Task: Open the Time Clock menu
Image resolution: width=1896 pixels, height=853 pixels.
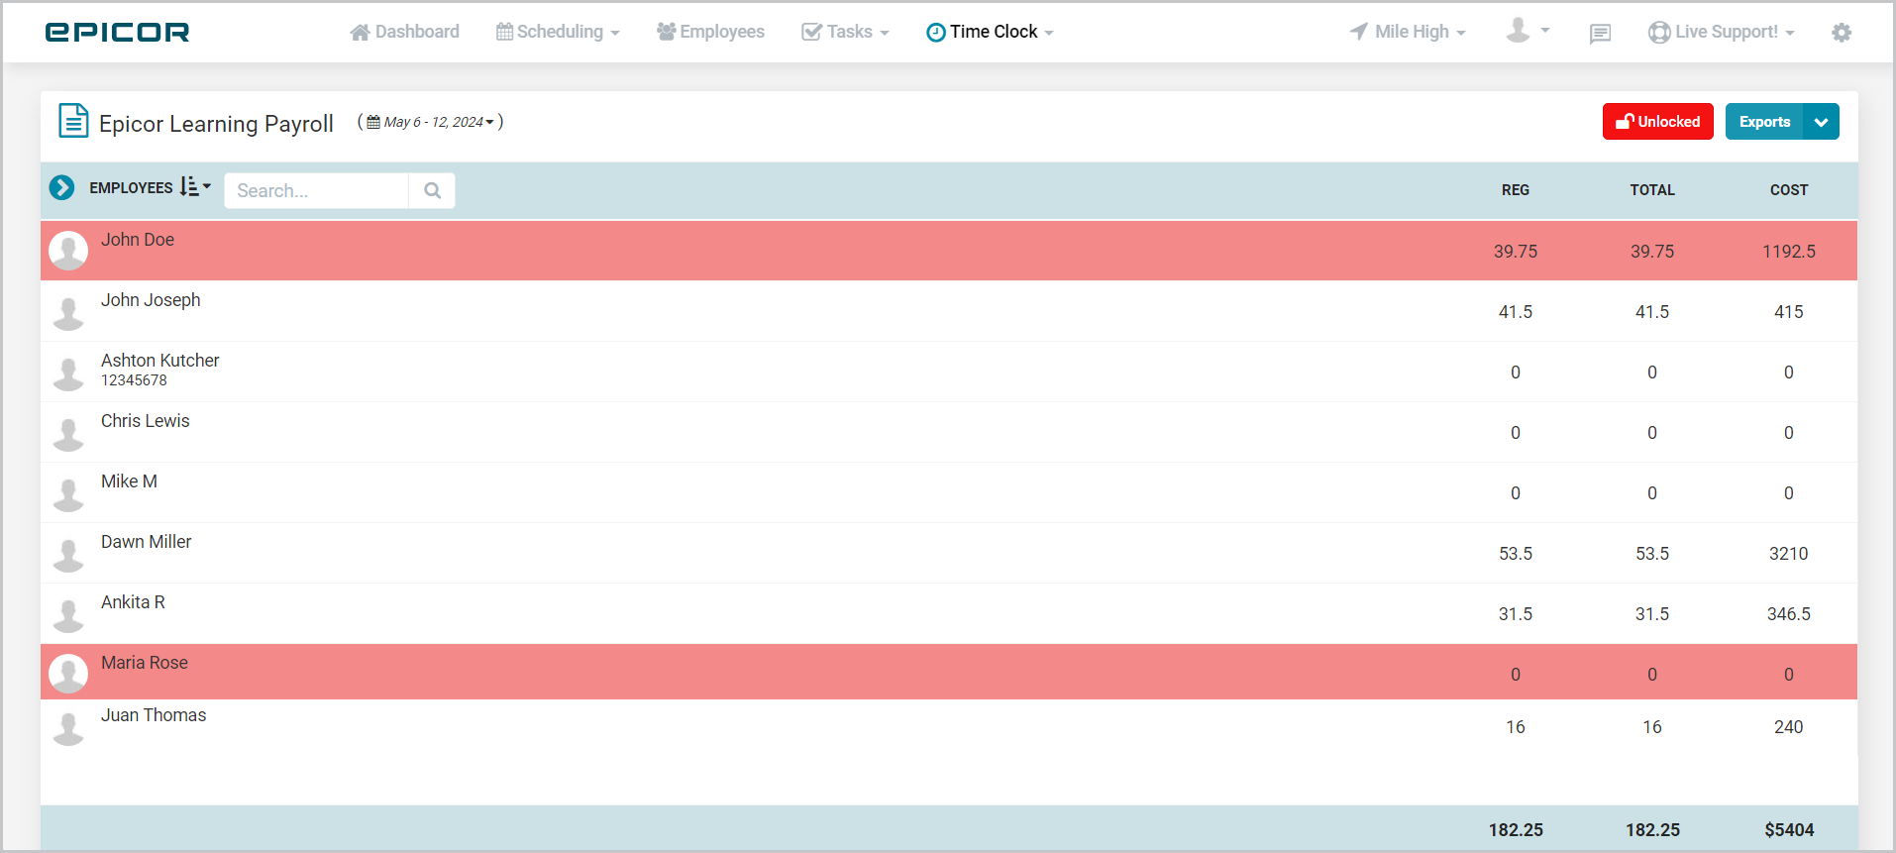Action: point(990,32)
